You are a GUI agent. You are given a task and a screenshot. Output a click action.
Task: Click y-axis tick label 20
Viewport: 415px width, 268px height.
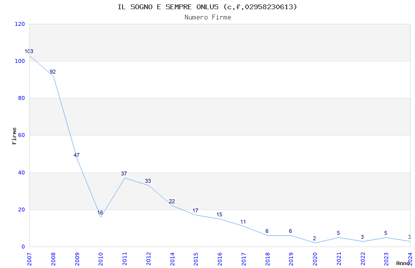tap(21, 210)
